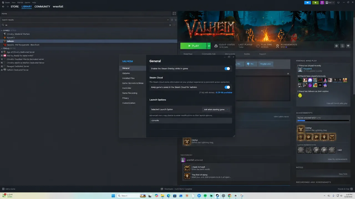Click the Add a Game plus icon

pyautogui.click(x=3, y=189)
